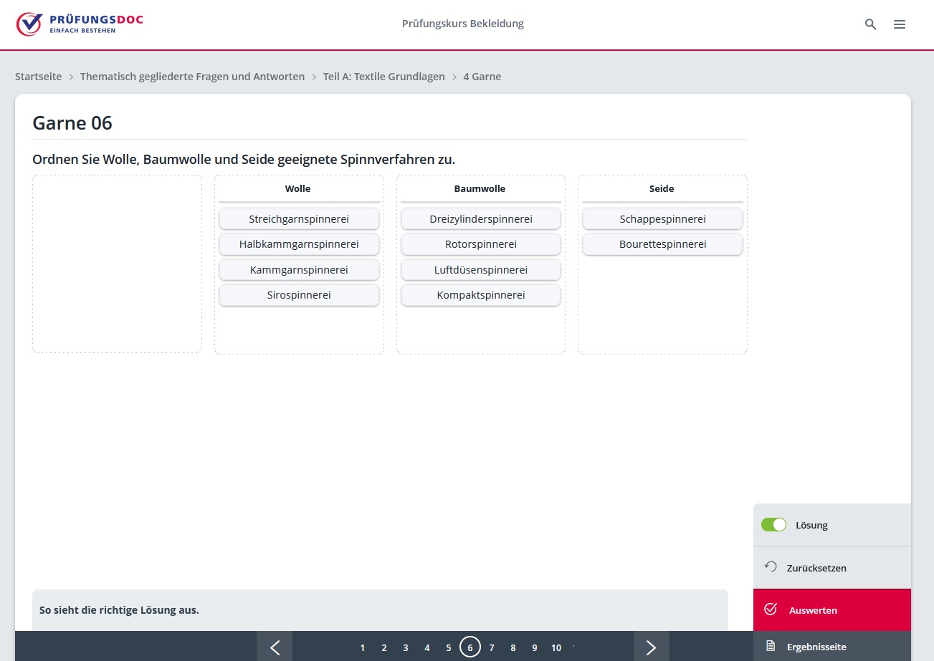The image size is (934, 661).
Task: Go to next question arrow
Action: 651,647
